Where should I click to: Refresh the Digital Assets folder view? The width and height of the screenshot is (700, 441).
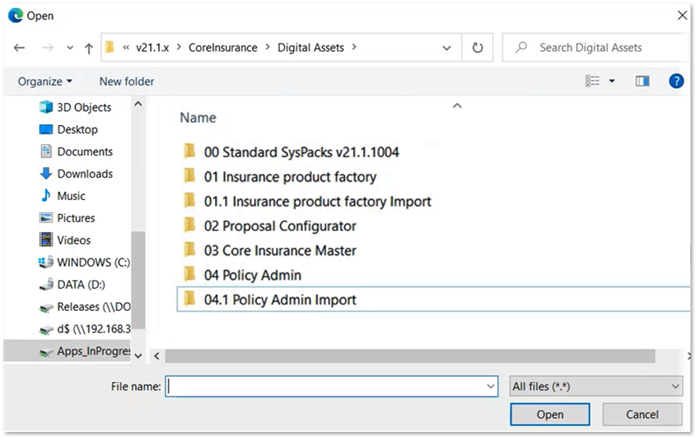pyautogui.click(x=477, y=48)
